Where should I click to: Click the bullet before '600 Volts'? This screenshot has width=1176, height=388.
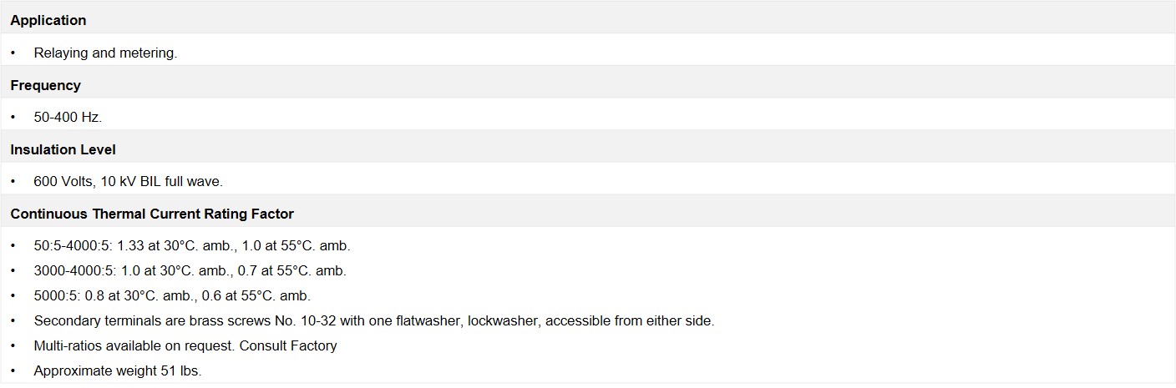13,181
